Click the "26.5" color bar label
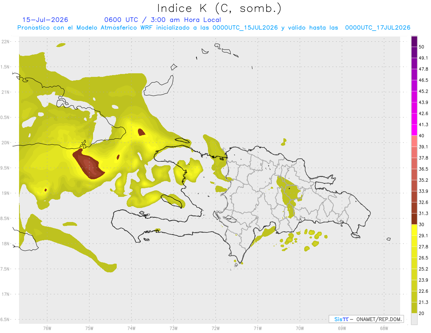 [x=423, y=258]
